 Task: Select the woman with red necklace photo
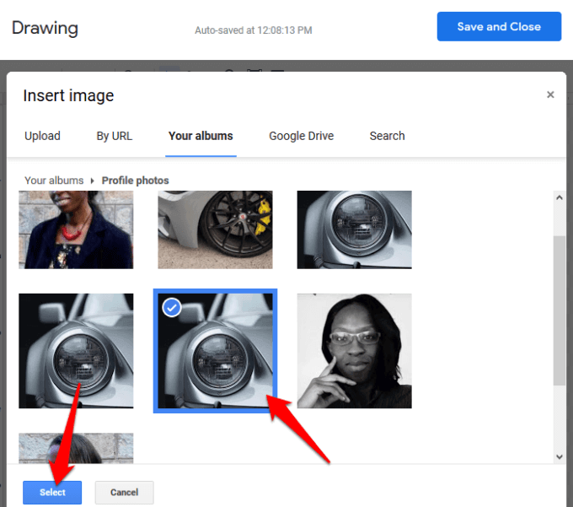coord(76,229)
